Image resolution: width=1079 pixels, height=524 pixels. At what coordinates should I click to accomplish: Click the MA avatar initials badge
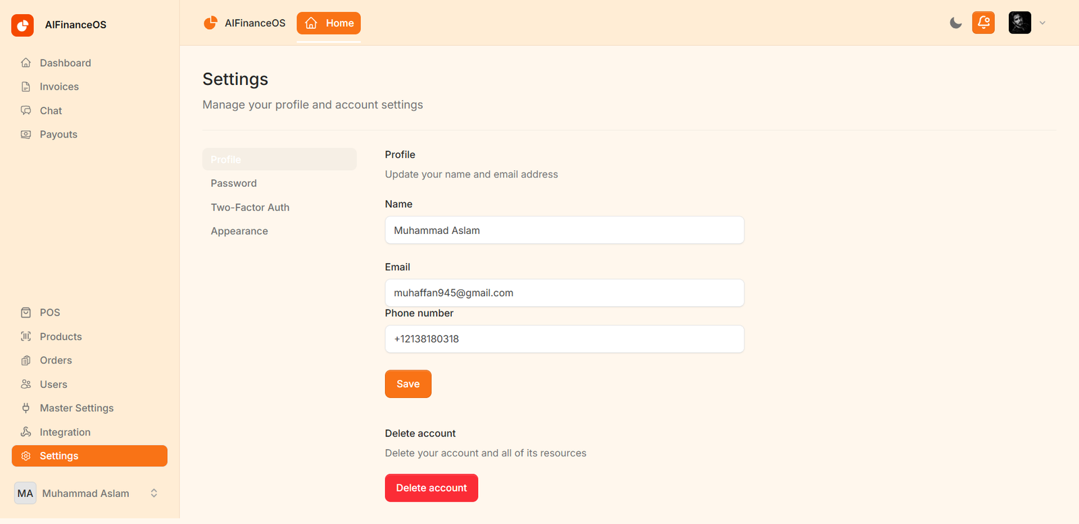[x=25, y=493]
